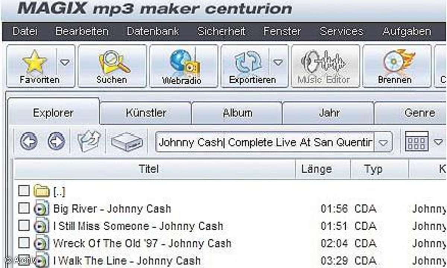The image size is (447, 268).
Task: Go forward with the right arrow icon
Action: [x=56, y=141]
